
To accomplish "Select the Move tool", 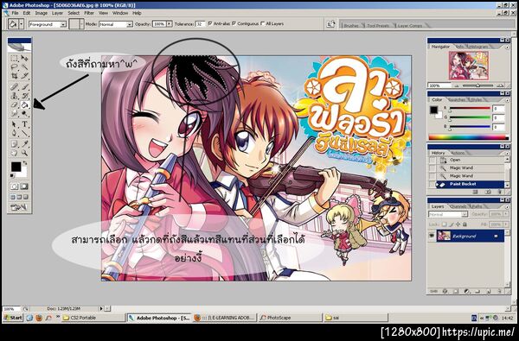I will tap(24, 59).
